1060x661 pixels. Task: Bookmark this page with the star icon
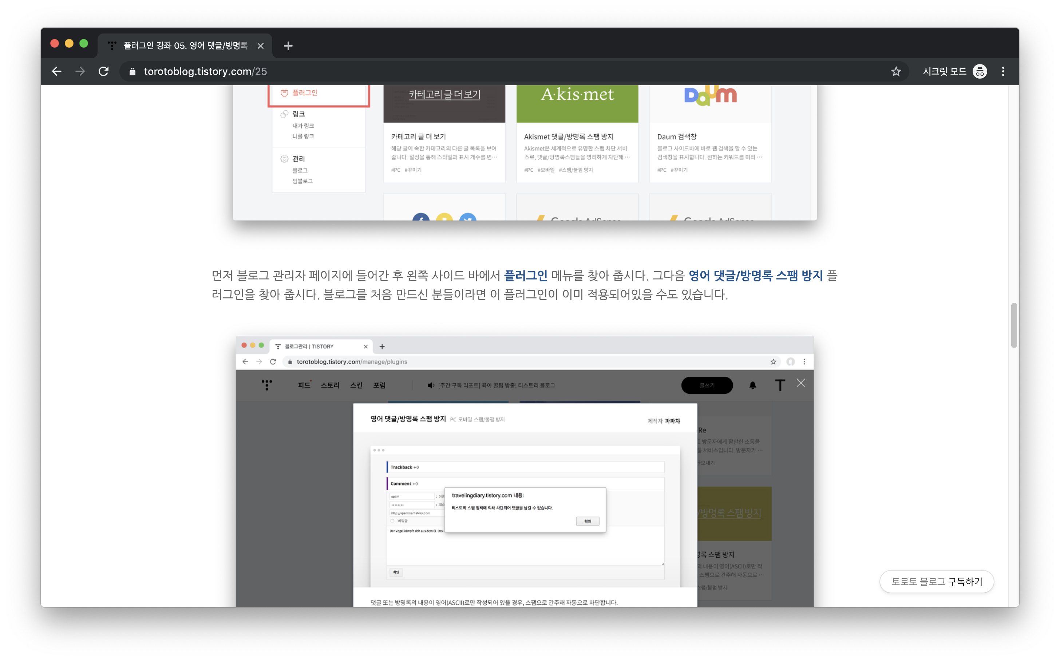895,72
